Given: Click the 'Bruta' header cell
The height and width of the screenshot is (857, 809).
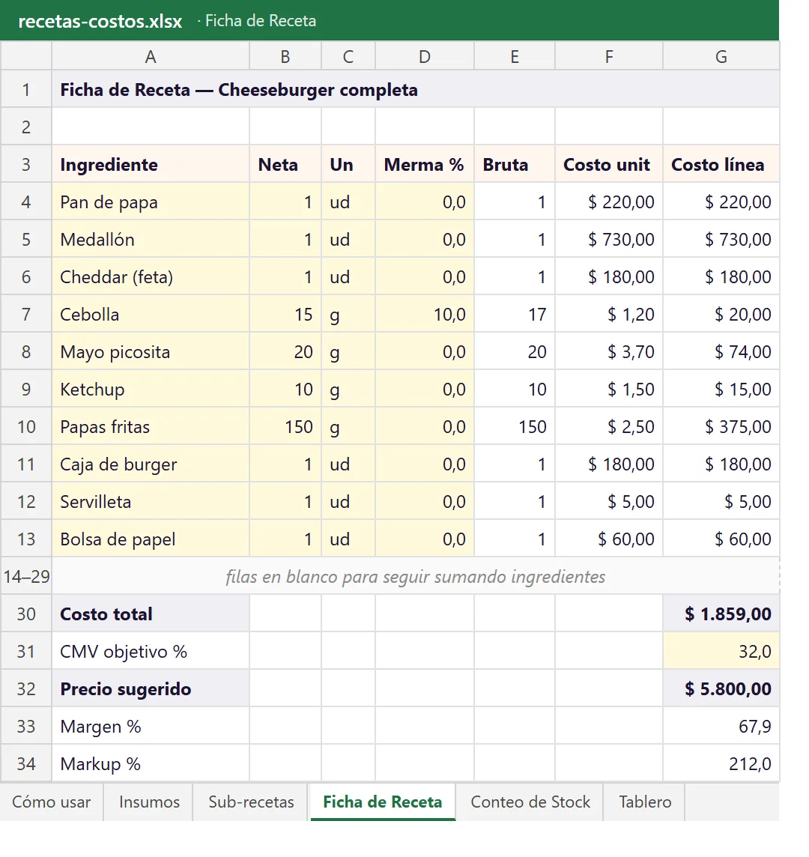Looking at the screenshot, I should (515, 164).
